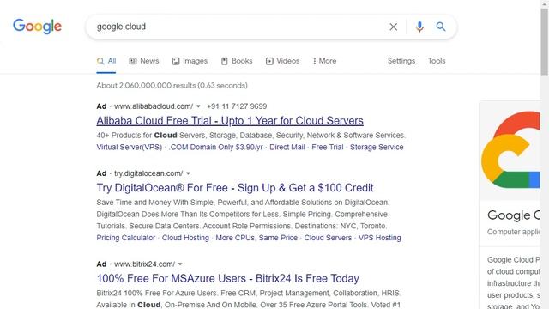Open the Virtual Server(VPS) sitelink

tap(130, 147)
